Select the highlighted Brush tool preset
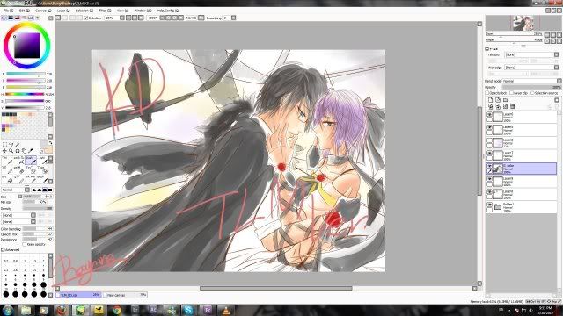 tap(31, 160)
